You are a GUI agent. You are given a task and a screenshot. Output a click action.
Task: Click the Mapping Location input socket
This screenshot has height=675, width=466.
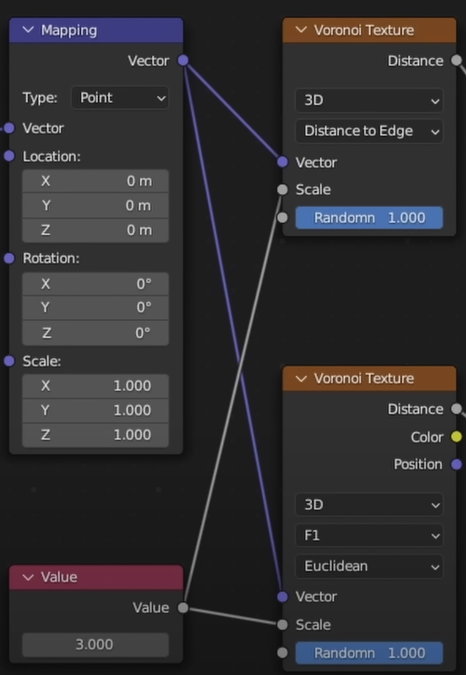click(x=9, y=156)
